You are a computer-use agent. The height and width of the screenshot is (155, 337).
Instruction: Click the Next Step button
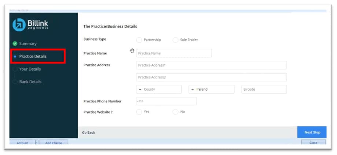tap(312, 132)
